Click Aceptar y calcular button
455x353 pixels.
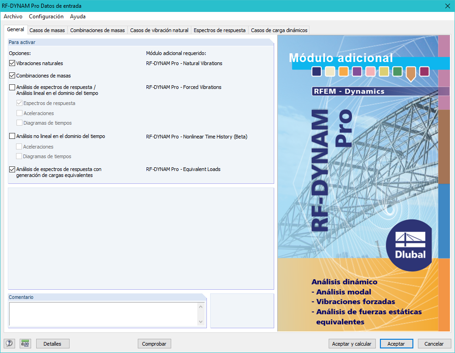[x=352, y=344]
